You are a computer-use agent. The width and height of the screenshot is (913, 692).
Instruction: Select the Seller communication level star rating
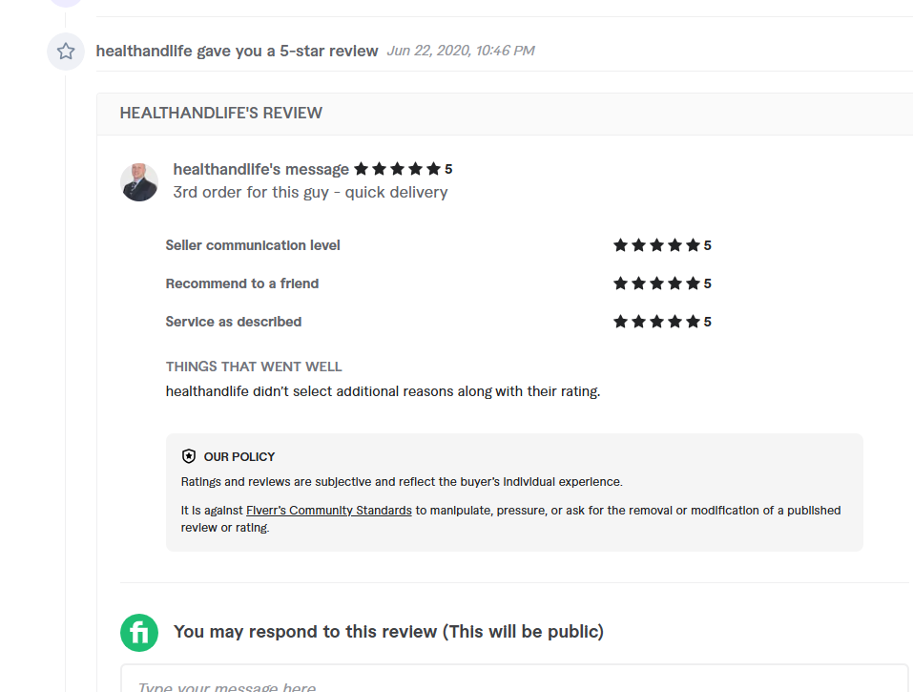pyautogui.click(x=656, y=245)
